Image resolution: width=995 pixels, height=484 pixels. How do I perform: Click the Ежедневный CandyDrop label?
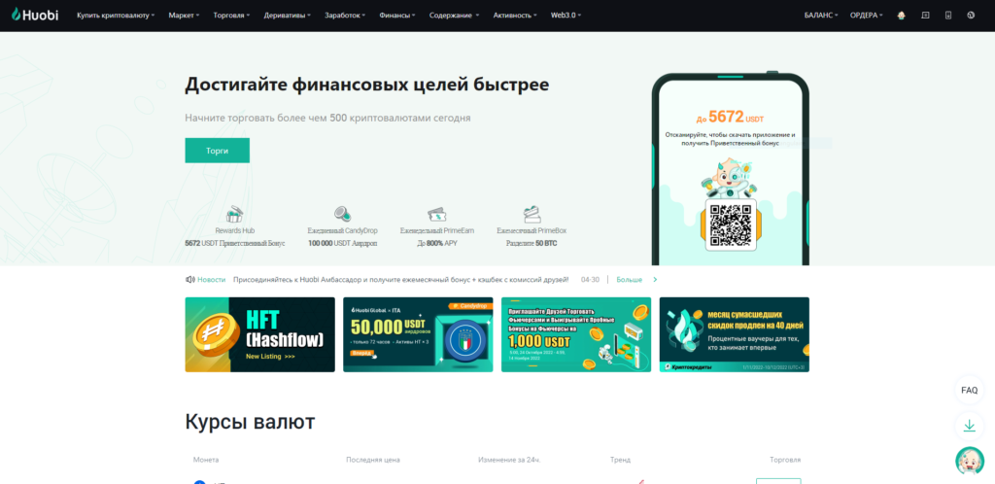343,231
